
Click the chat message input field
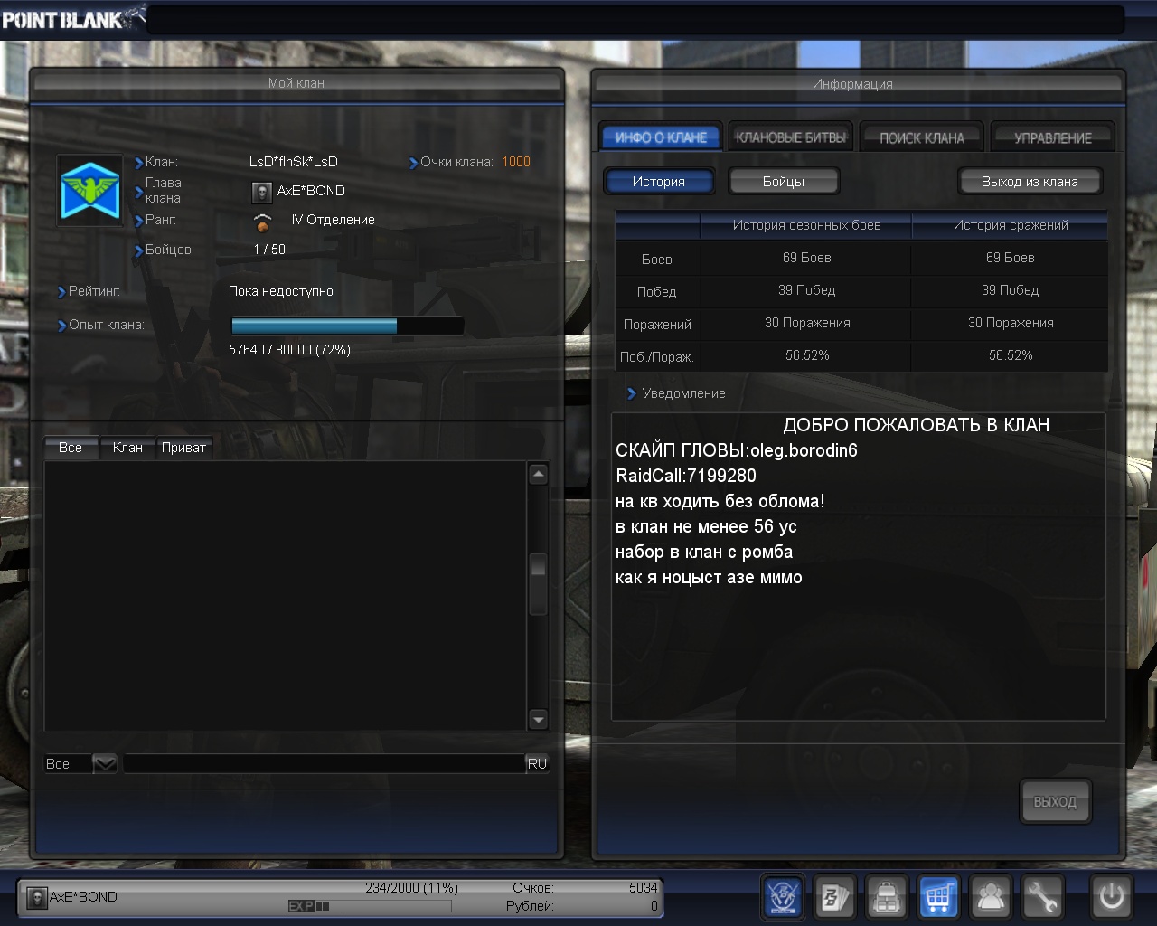(x=324, y=764)
